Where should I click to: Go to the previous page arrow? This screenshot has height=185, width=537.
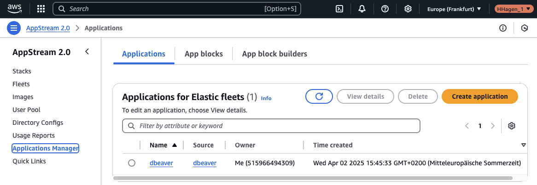tap(467, 126)
